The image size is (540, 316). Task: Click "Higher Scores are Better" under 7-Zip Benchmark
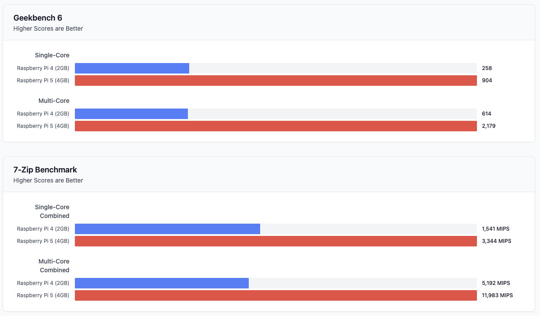tap(48, 180)
